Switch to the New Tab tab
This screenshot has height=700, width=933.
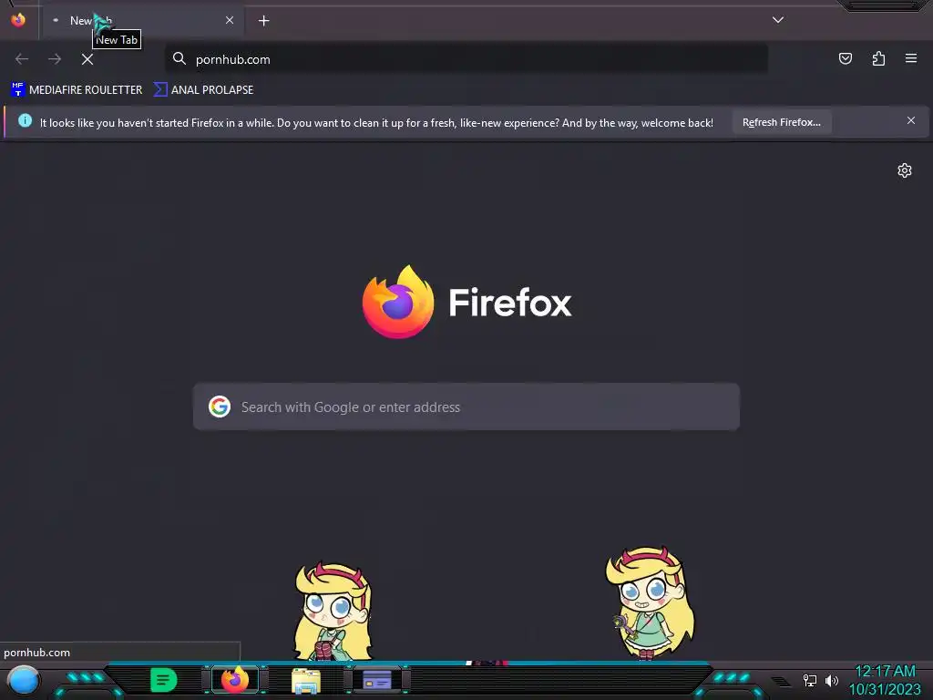pyautogui.click(x=142, y=21)
